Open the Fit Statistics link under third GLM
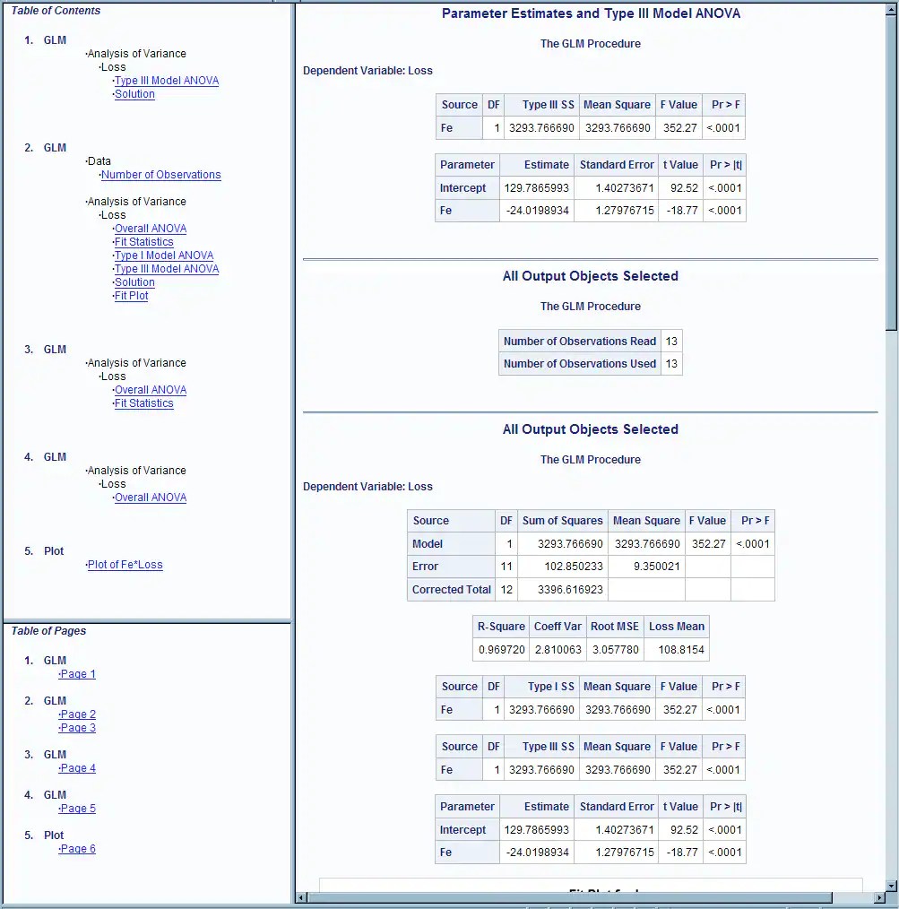 pyautogui.click(x=144, y=403)
